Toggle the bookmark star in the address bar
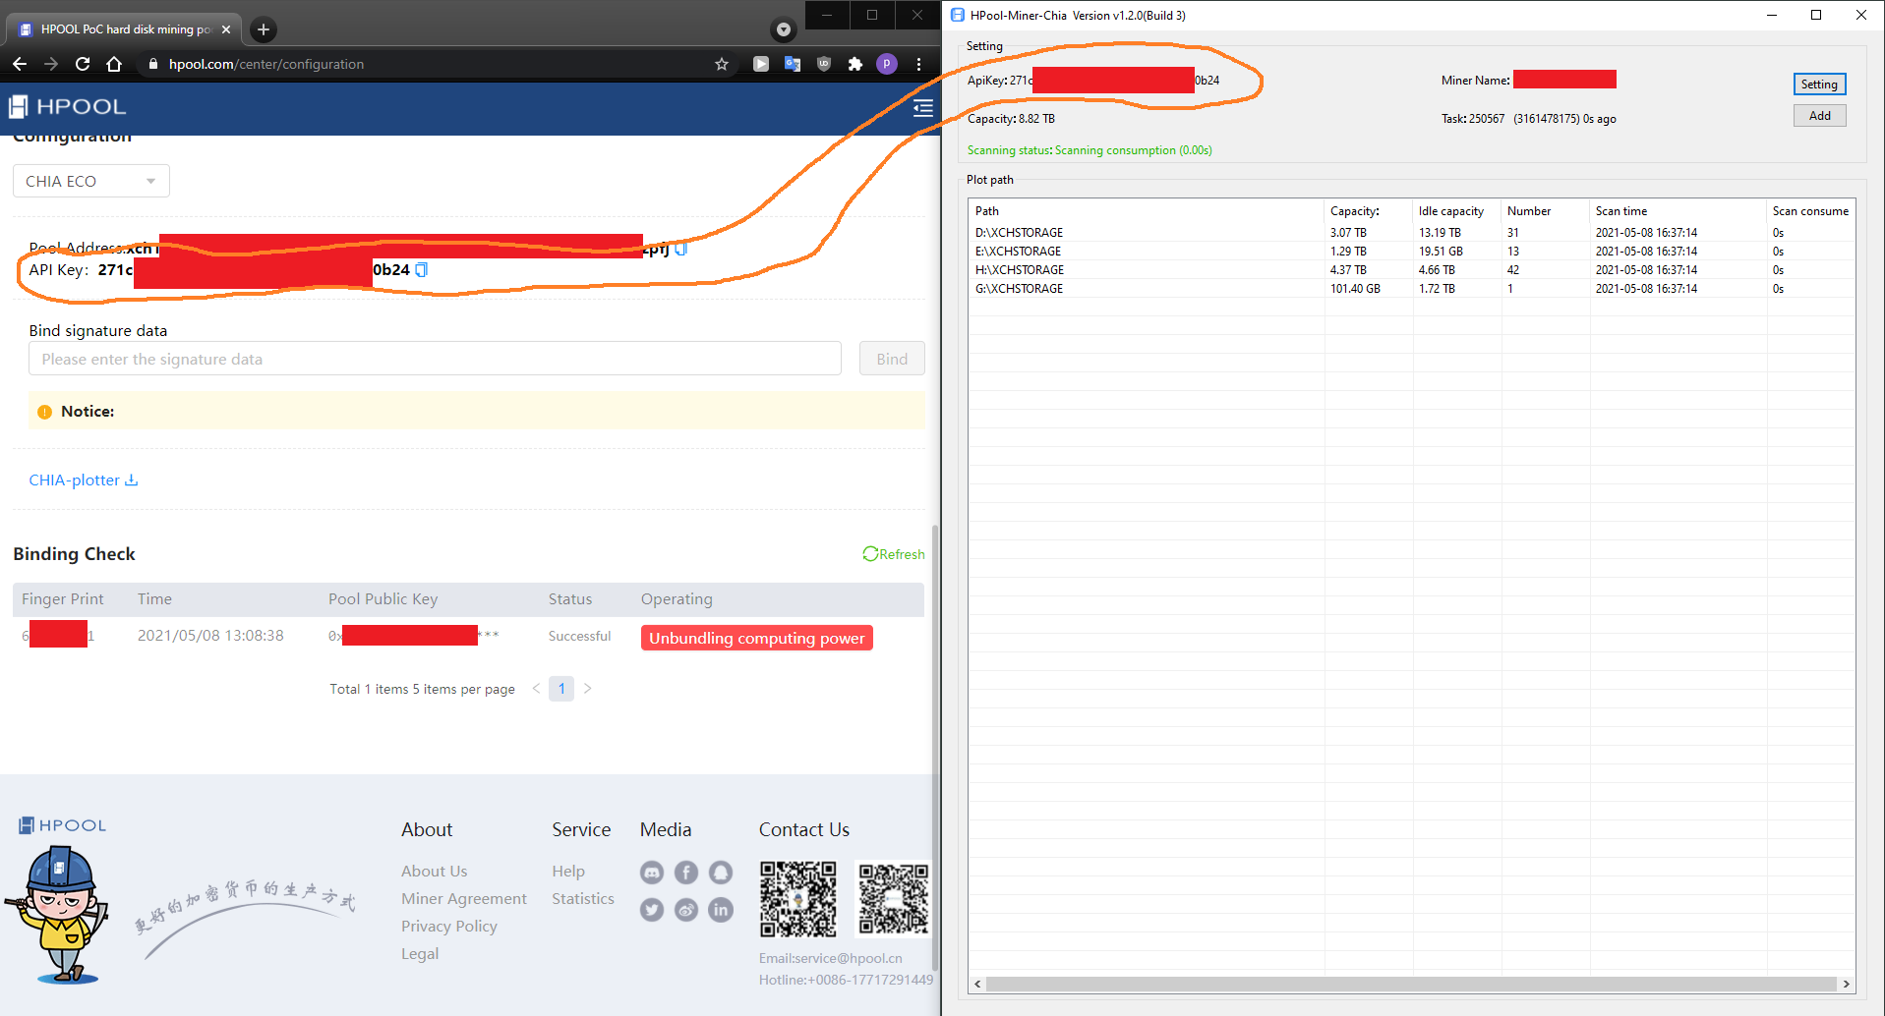 pyautogui.click(x=722, y=64)
